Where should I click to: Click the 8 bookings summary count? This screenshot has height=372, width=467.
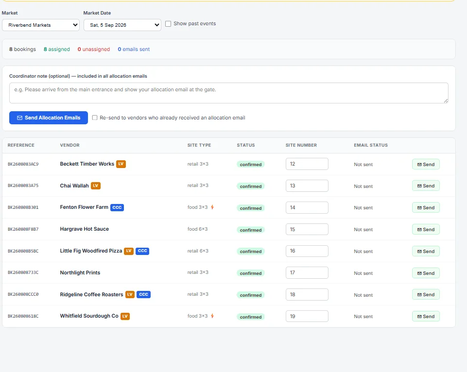[x=22, y=49]
